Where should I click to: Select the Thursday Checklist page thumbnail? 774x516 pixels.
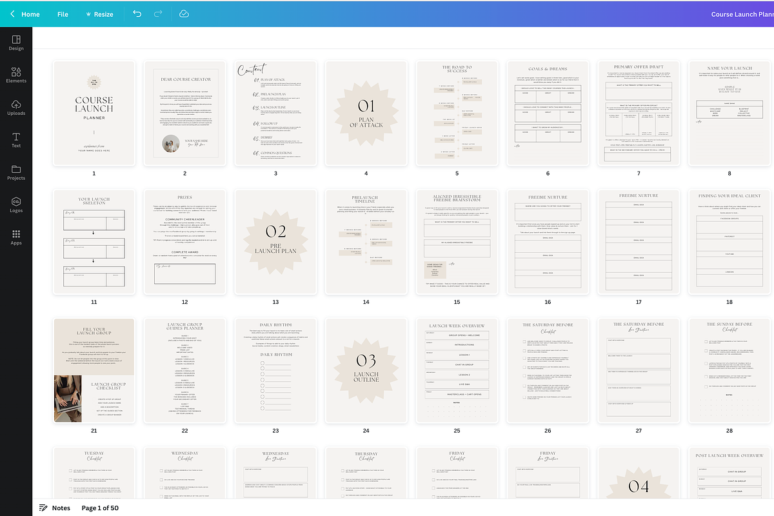coord(366,473)
